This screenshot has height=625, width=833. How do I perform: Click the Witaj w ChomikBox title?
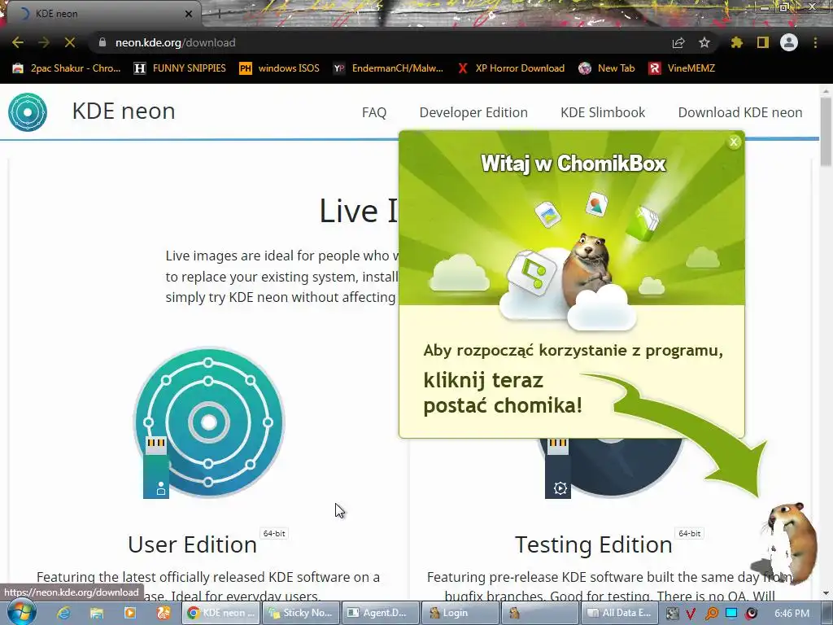[x=574, y=163]
